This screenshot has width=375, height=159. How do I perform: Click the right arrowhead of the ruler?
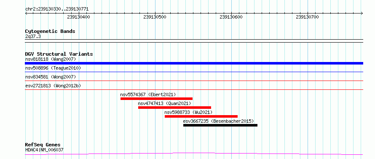click(362, 13)
